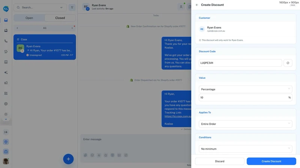
Task: Attach a file with the paperclip icon
Action: click(85, 155)
